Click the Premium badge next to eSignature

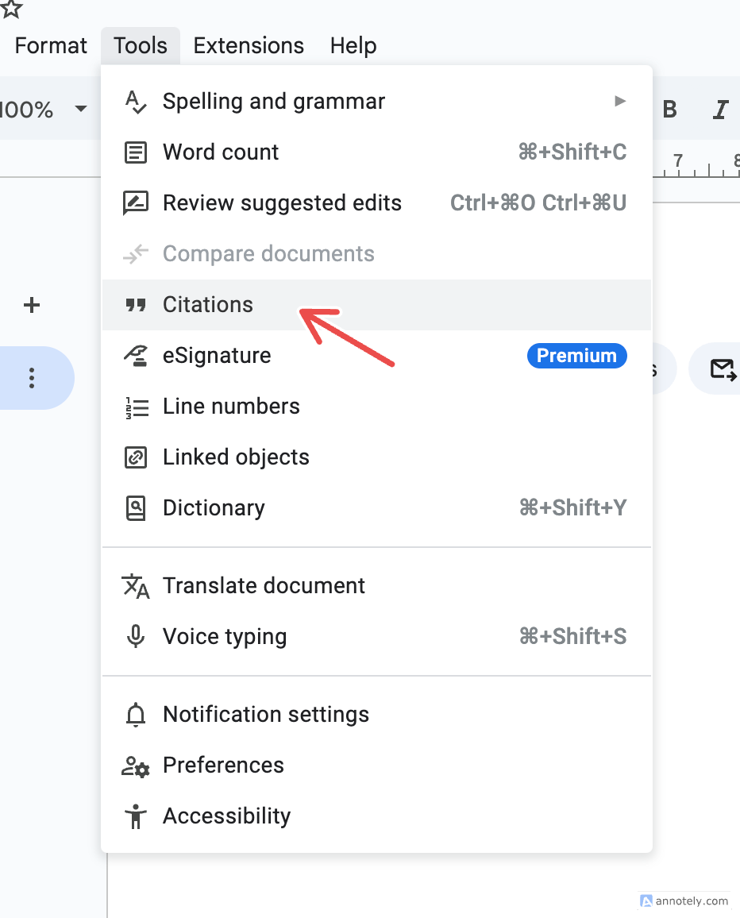tap(576, 356)
